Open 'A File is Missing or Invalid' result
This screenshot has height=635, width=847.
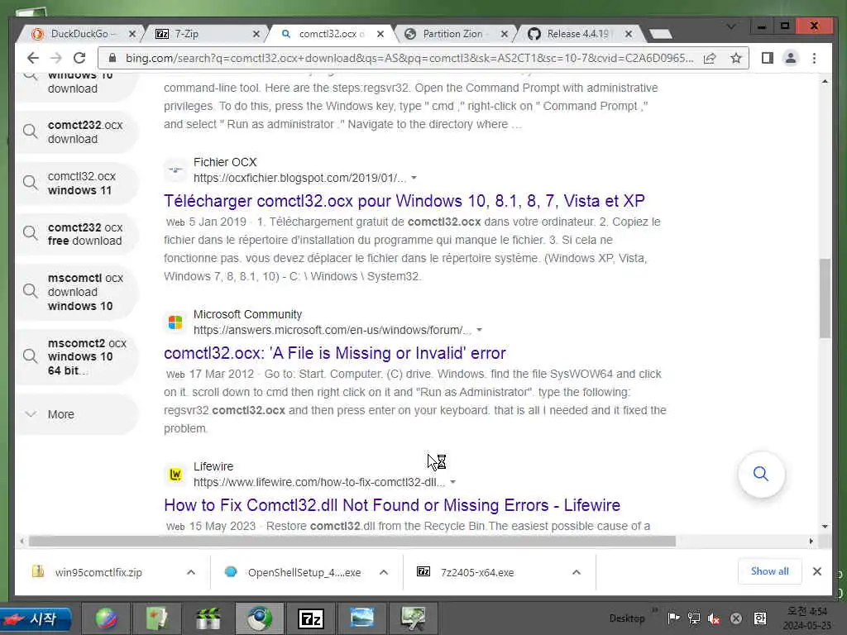[x=335, y=353]
